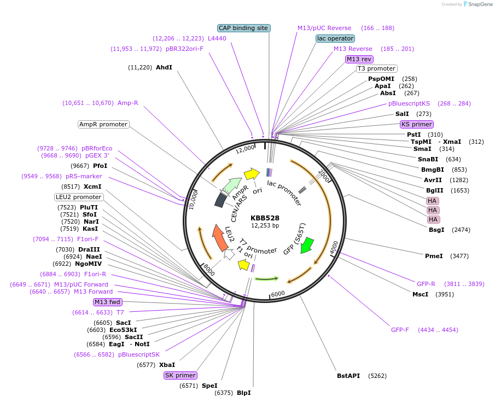
Task: Click the KBB528 plasmid name
Action: click(x=264, y=217)
